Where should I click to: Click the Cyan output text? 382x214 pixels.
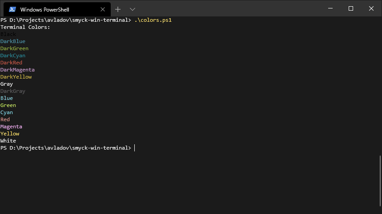[7, 112]
